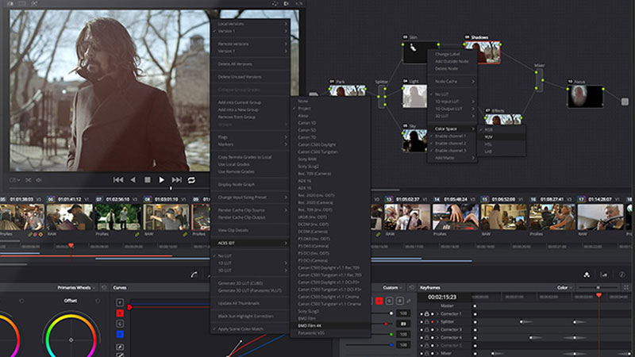Click Update All Thumbnails
The image size is (635, 357).
click(x=238, y=304)
